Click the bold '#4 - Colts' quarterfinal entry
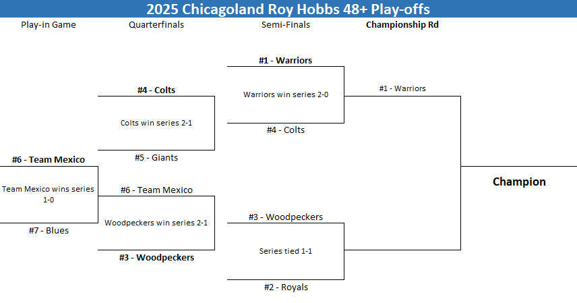Viewport: 577px width, 303px height. (x=156, y=90)
